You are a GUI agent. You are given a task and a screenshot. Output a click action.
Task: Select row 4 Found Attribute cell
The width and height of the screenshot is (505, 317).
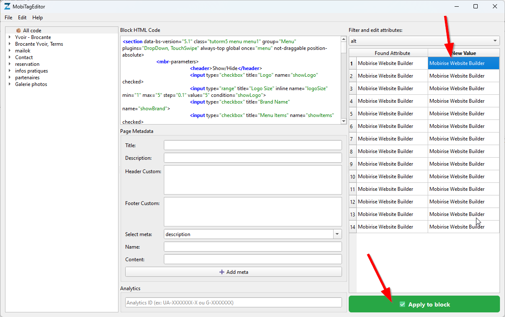click(x=392, y=101)
